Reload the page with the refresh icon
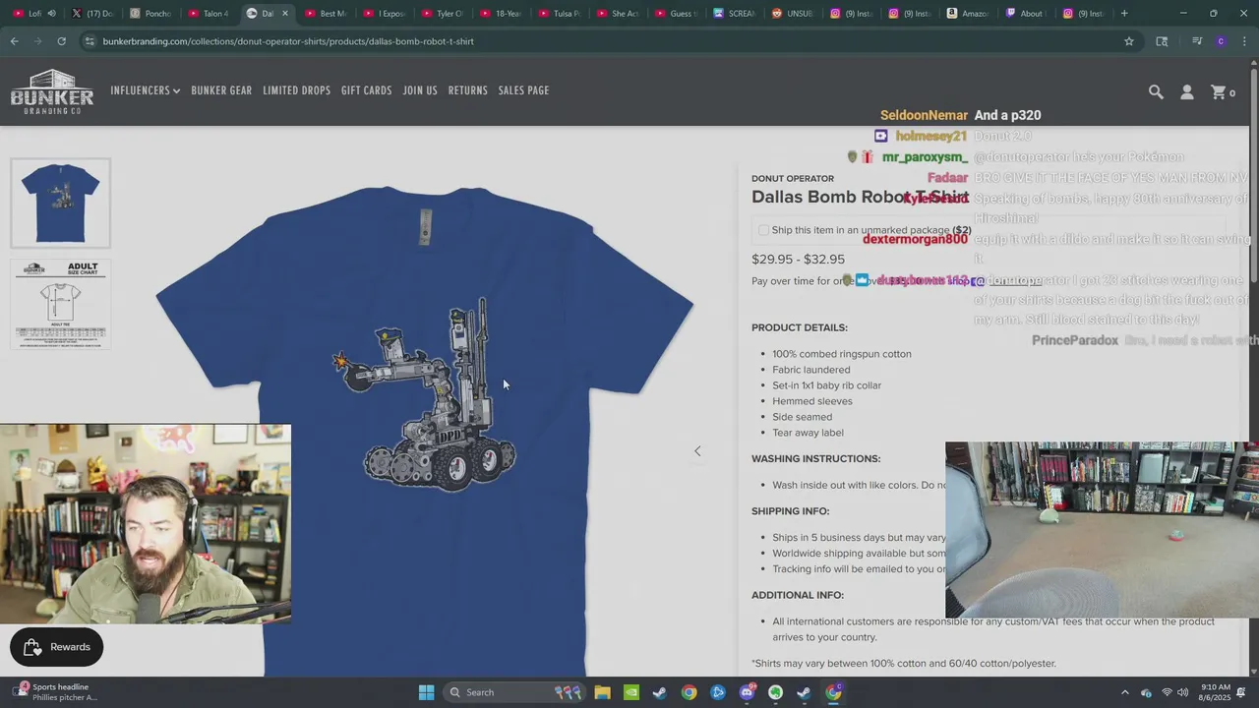1259x708 pixels. (61, 41)
